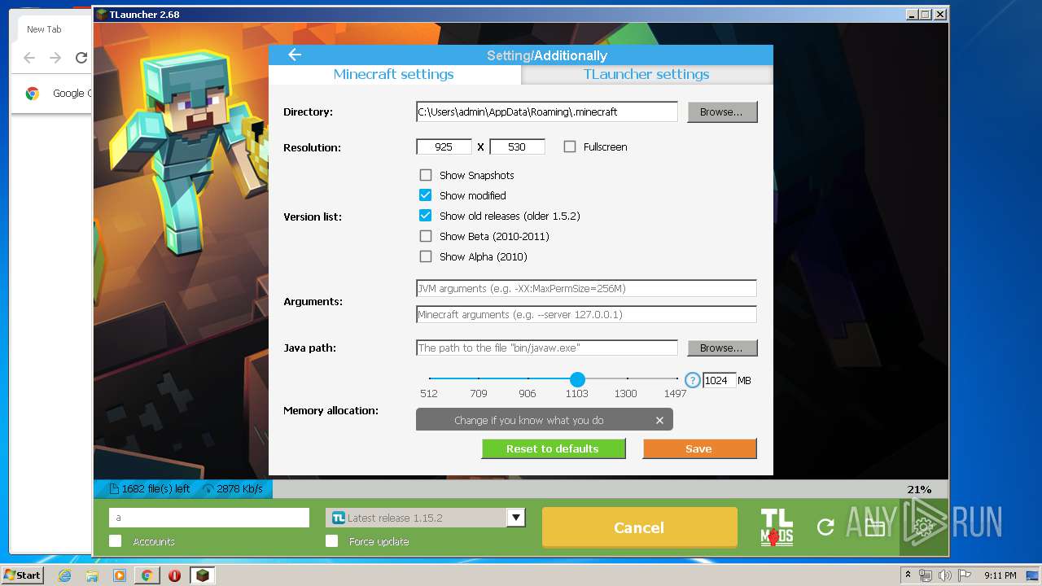1042x586 pixels.
Task: Uncheck Show old releases (older 1.5.2)
Action: [x=426, y=216]
